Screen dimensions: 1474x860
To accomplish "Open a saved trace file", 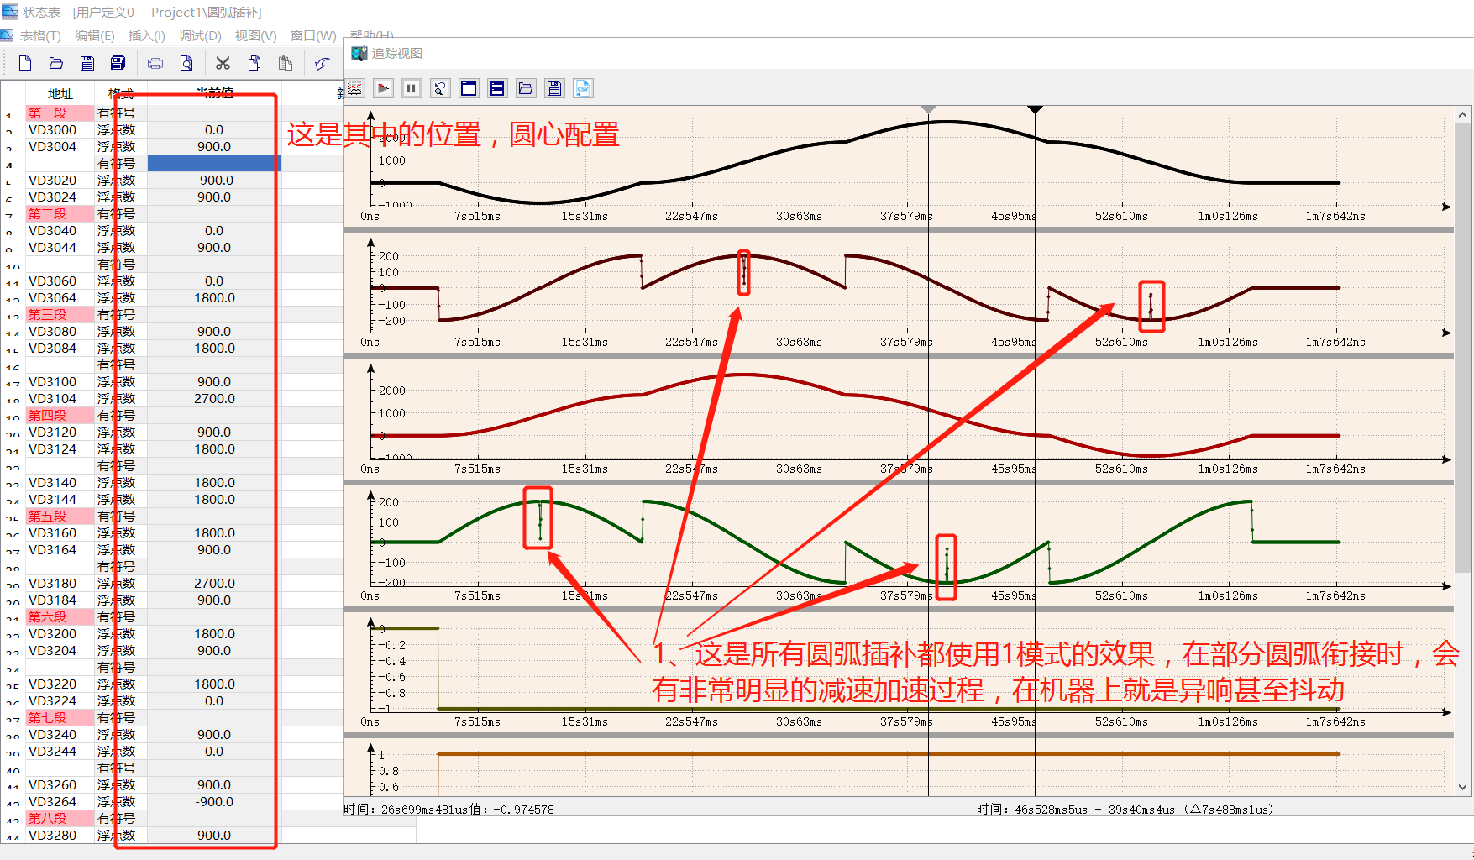I will pos(526,88).
